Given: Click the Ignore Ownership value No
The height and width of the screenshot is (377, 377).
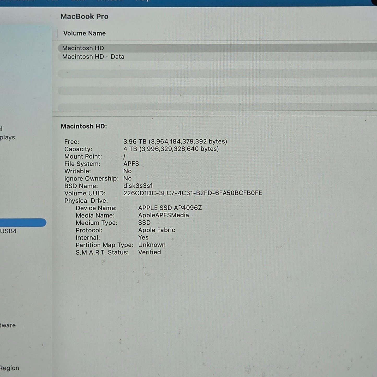Looking at the screenshot, I should tap(127, 178).
